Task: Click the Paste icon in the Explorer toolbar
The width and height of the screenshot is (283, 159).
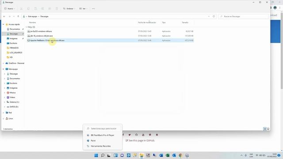Action: (35, 9)
